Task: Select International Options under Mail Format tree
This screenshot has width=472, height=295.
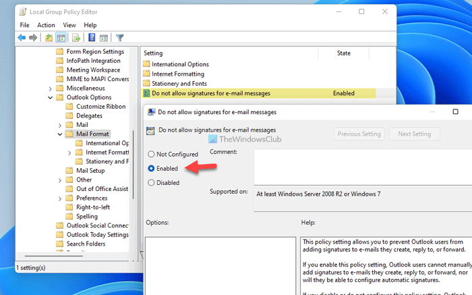Action: pyautogui.click(x=107, y=143)
